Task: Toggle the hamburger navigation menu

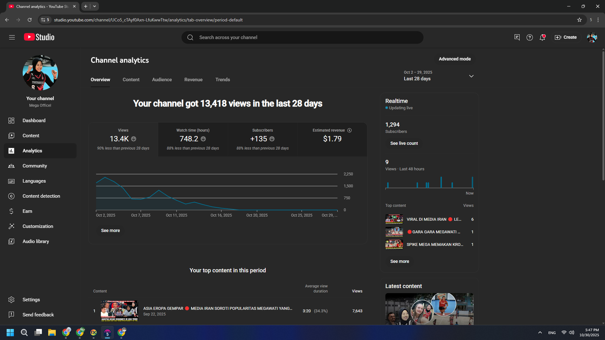Action: pyautogui.click(x=12, y=37)
